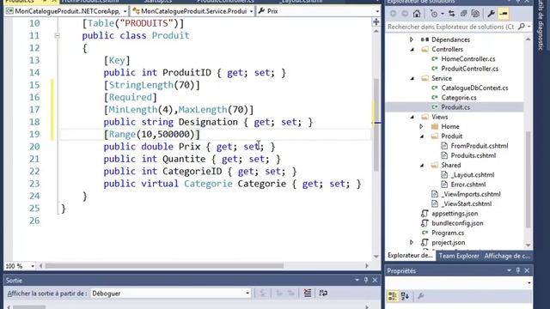Select HomeController.cs in Solution Explorer

[x=467, y=59]
